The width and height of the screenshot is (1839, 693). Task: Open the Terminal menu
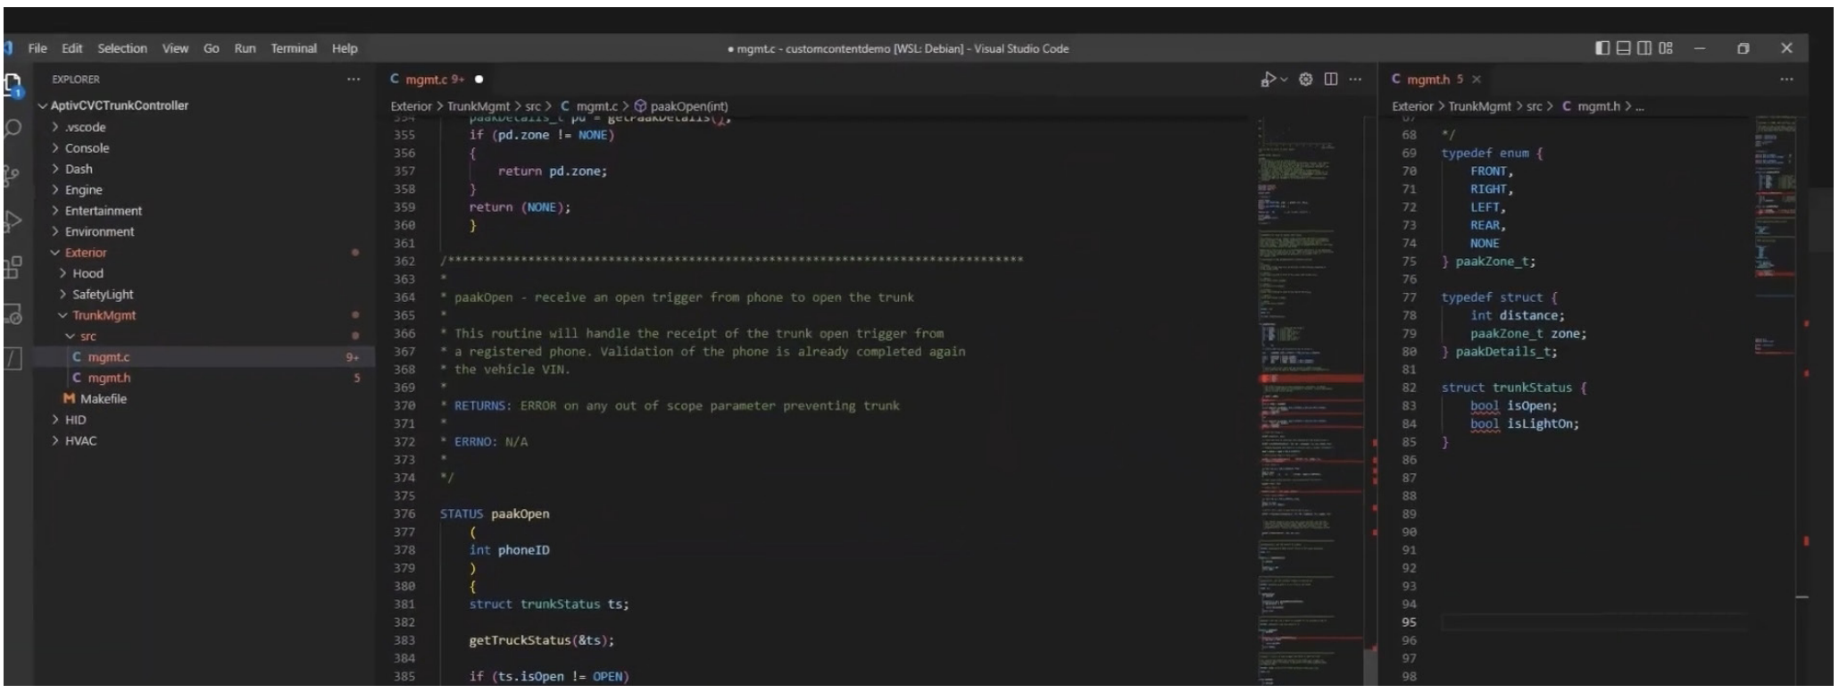[294, 48]
